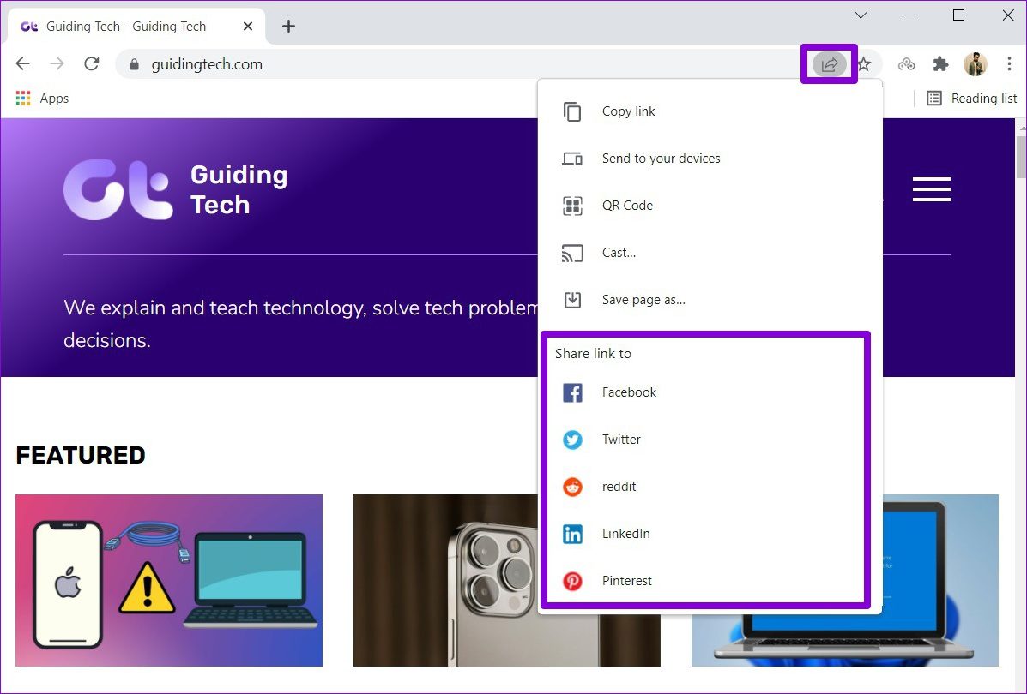The height and width of the screenshot is (694, 1027).
Task: Click the Guiding Tech logo link
Action: pos(176,189)
